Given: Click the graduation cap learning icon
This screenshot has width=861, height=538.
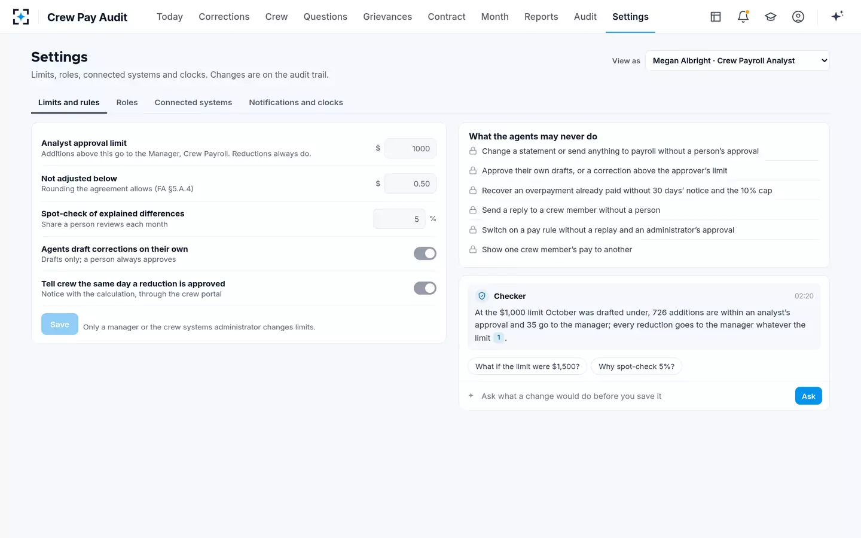Looking at the screenshot, I should pyautogui.click(x=771, y=17).
